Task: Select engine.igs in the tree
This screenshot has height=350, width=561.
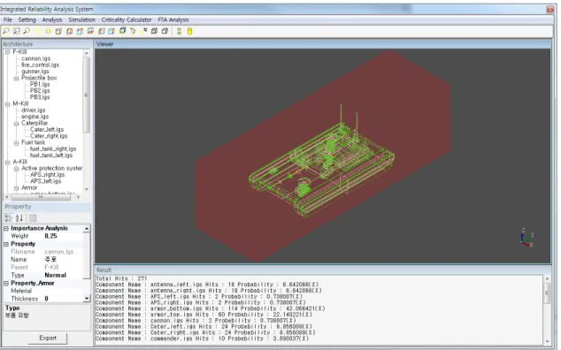Action: [35, 117]
